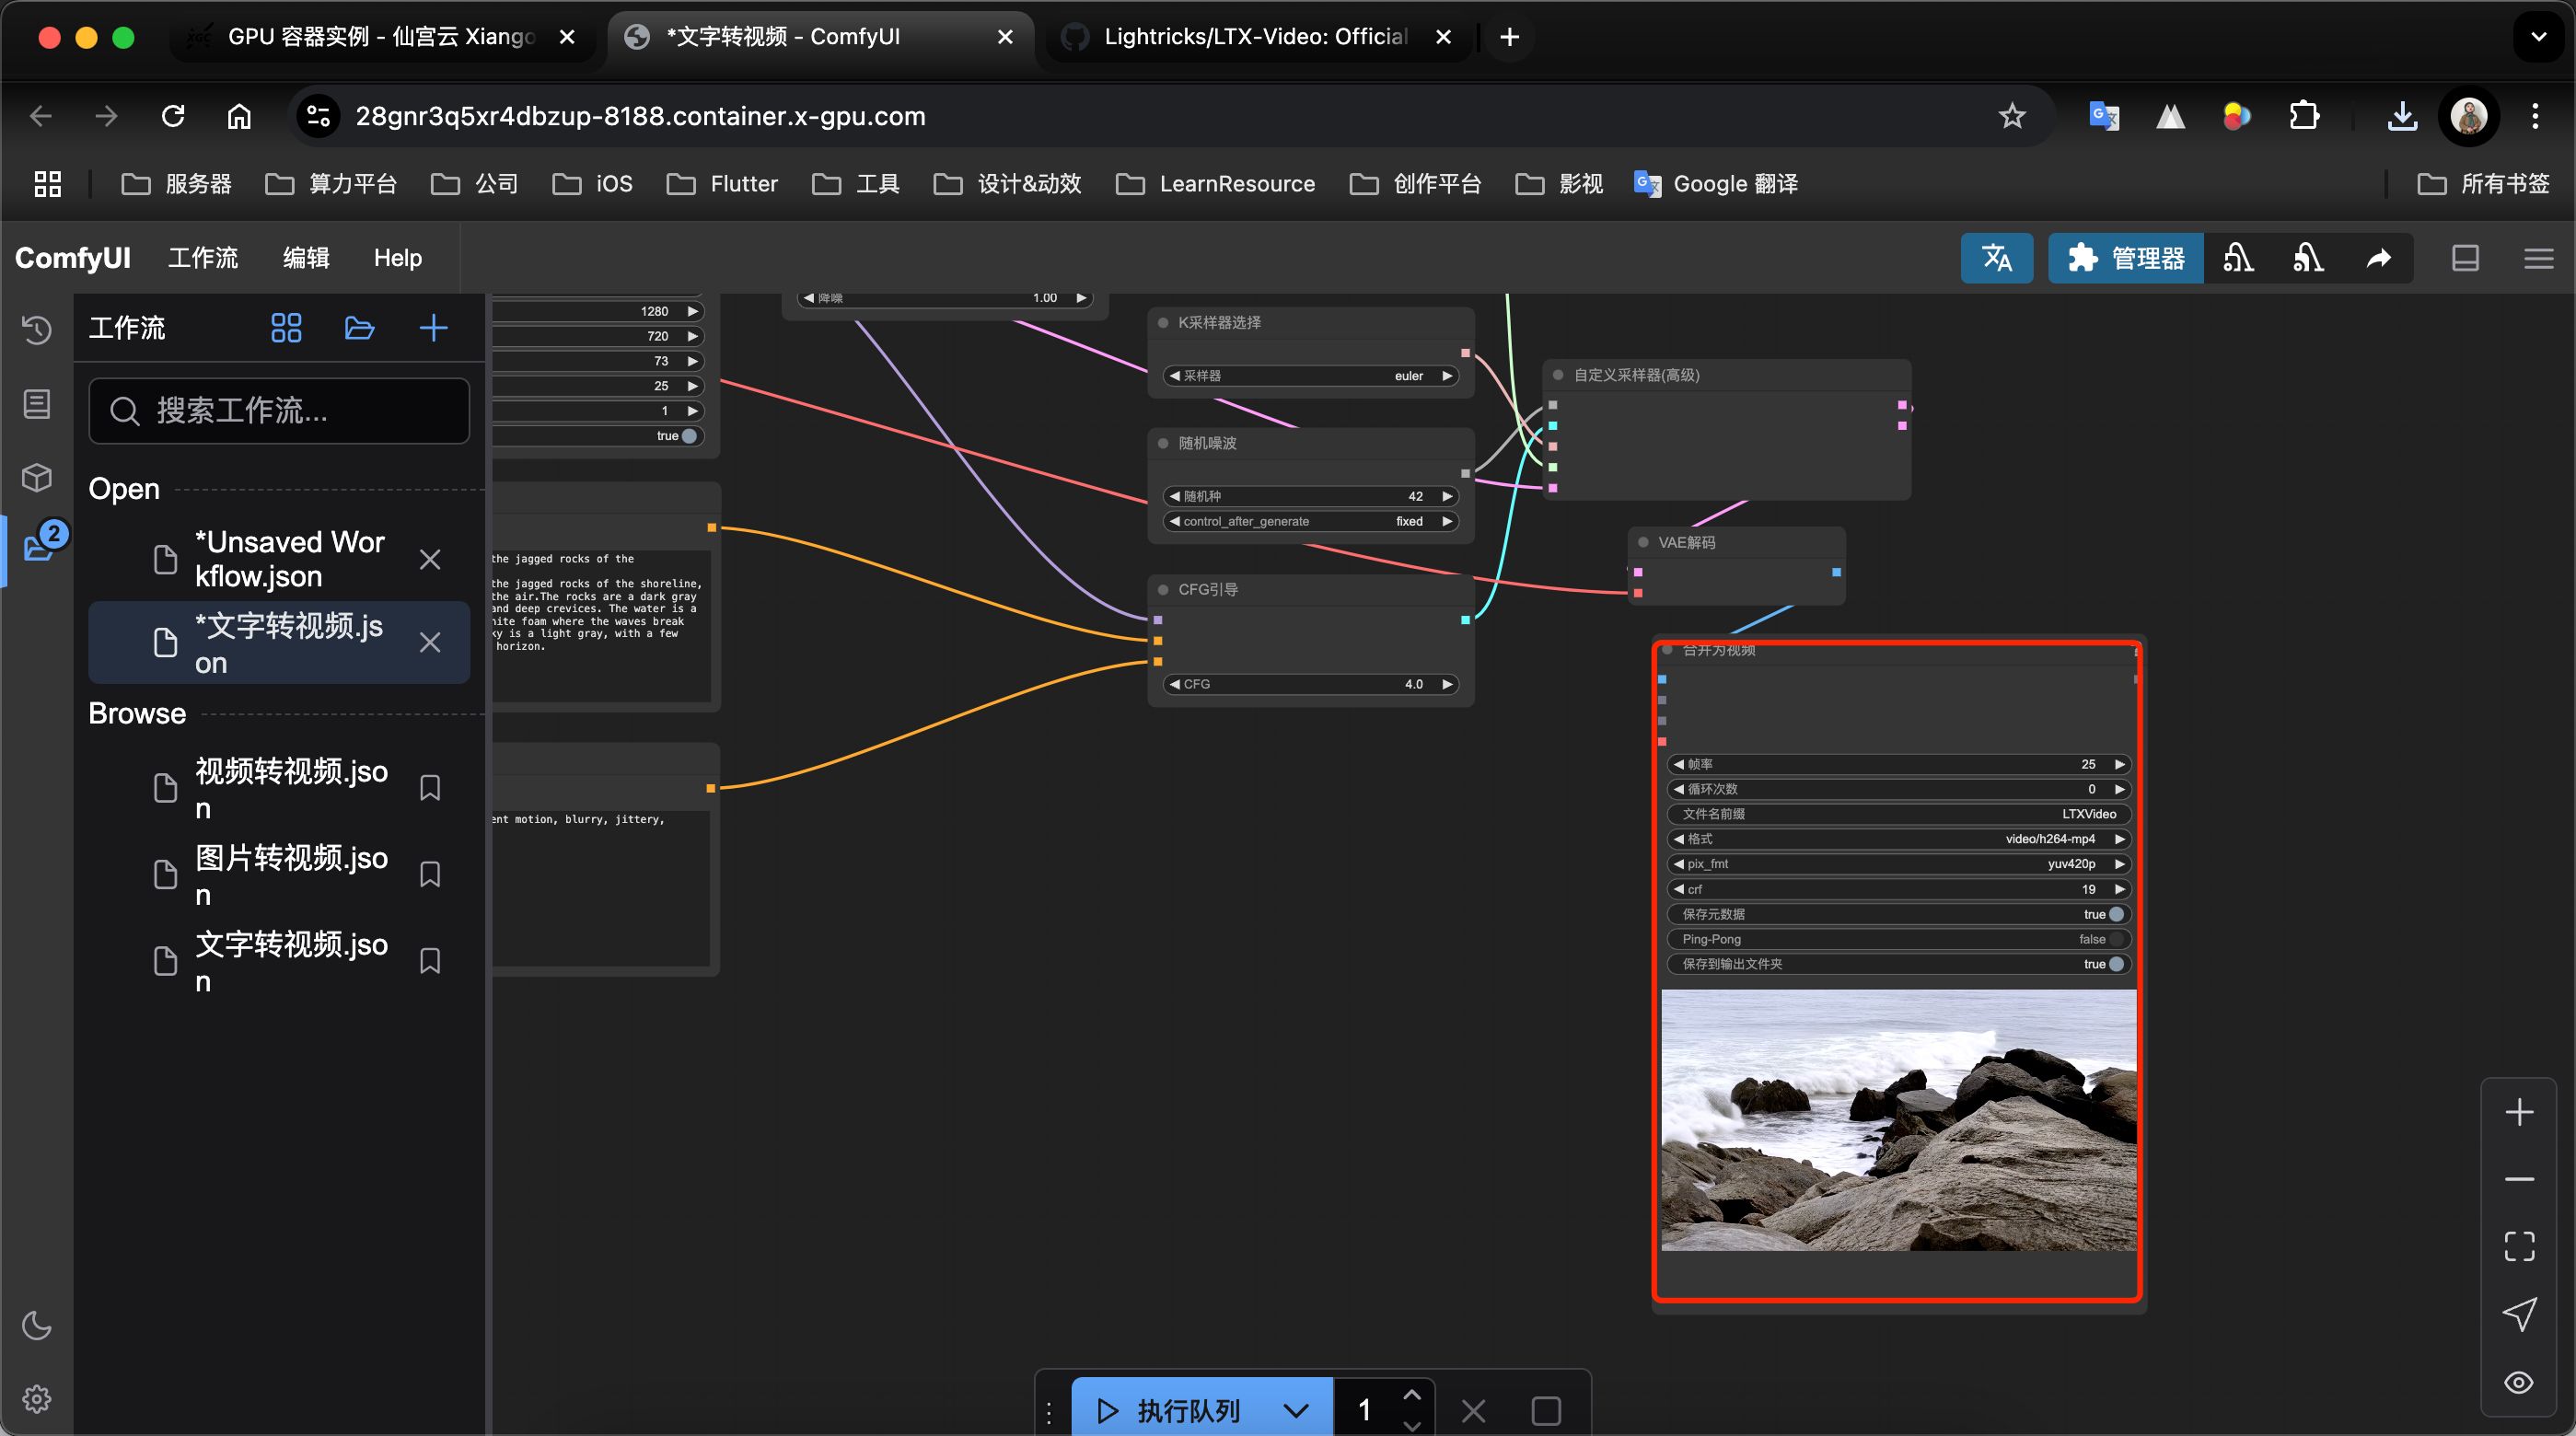Bookmark the Browse 文字转视频.json workflow
Image resolution: width=2576 pixels, height=1436 pixels.
click(430, 961)
